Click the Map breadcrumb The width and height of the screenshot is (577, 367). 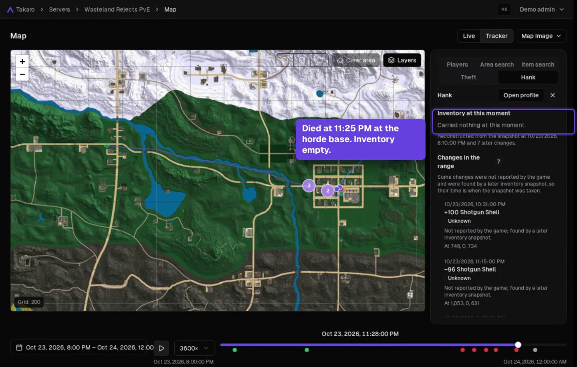tap(170, 10)
